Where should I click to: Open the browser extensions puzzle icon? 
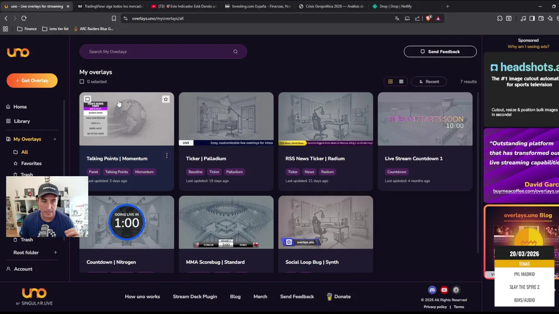coord(500,18)
